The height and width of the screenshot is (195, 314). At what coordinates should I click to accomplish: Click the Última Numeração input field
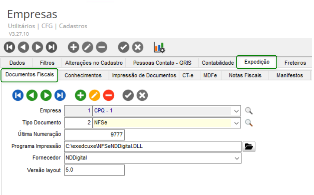pyautogui.click(x=94, y=134)
